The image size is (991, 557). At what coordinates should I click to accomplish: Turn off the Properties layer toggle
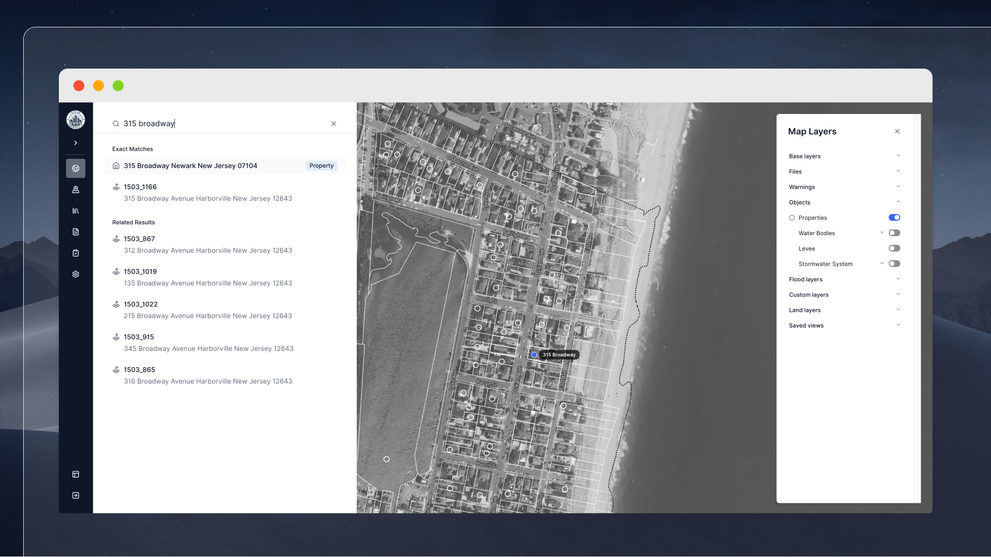tap(894, 218)
